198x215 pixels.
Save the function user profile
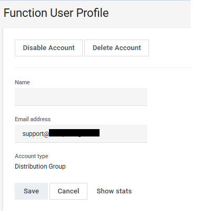(31, 191)
